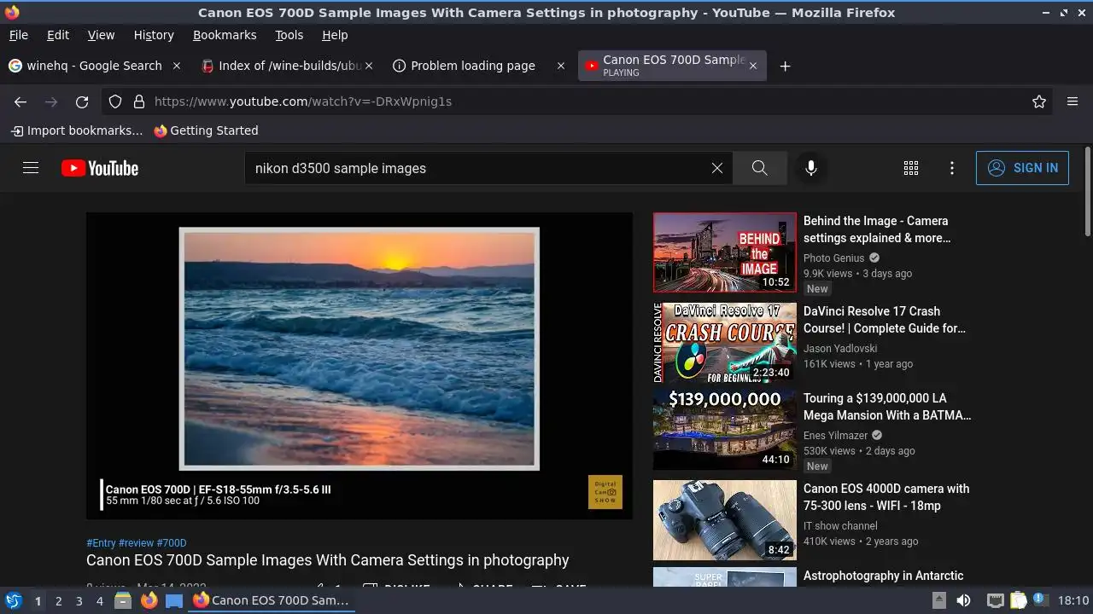The image size is (1093, 614).
Task: Click the #700D hashtag
Action: coord(172,543)
